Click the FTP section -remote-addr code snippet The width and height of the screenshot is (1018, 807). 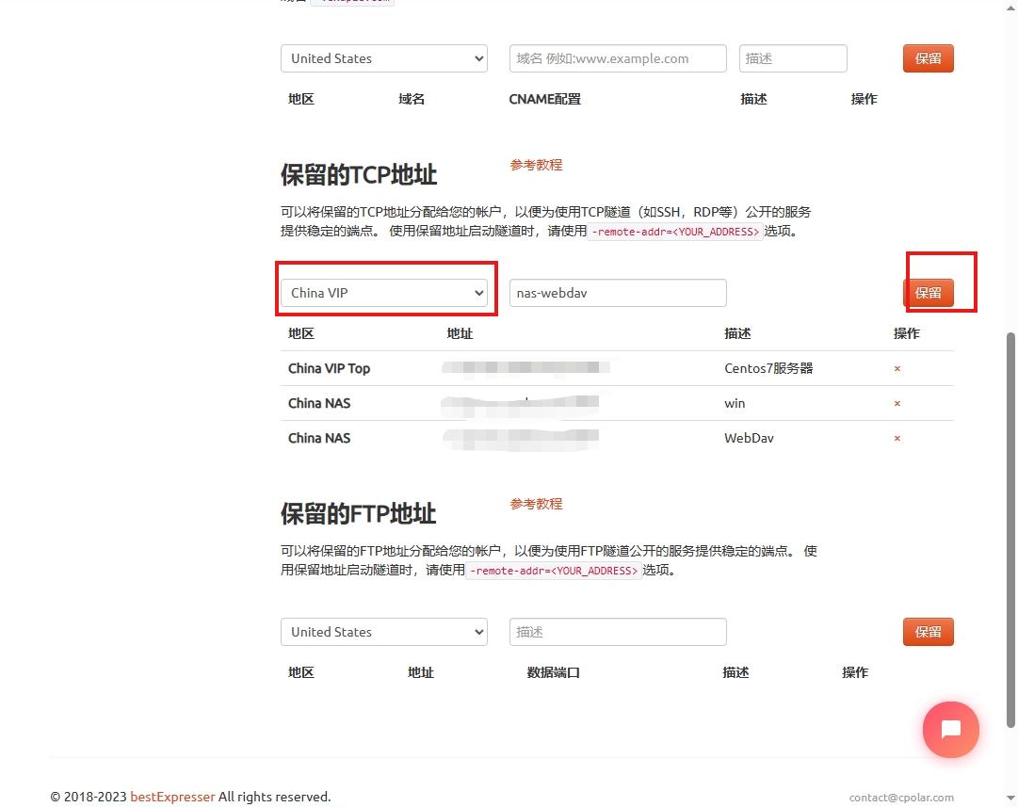(x=554, y=571)
